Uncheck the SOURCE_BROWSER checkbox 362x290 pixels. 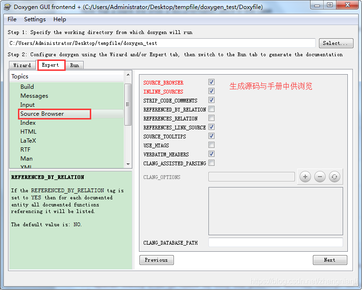[x=211, y=82]
